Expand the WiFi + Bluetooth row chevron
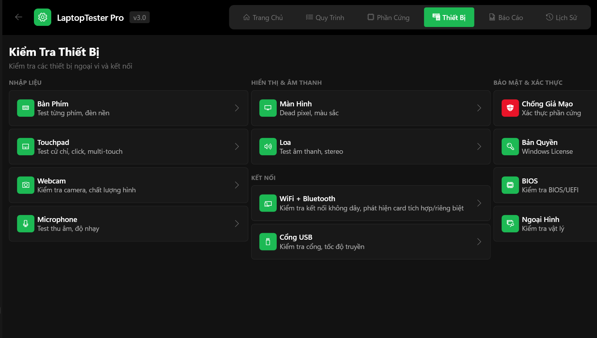 coord(479,203)
